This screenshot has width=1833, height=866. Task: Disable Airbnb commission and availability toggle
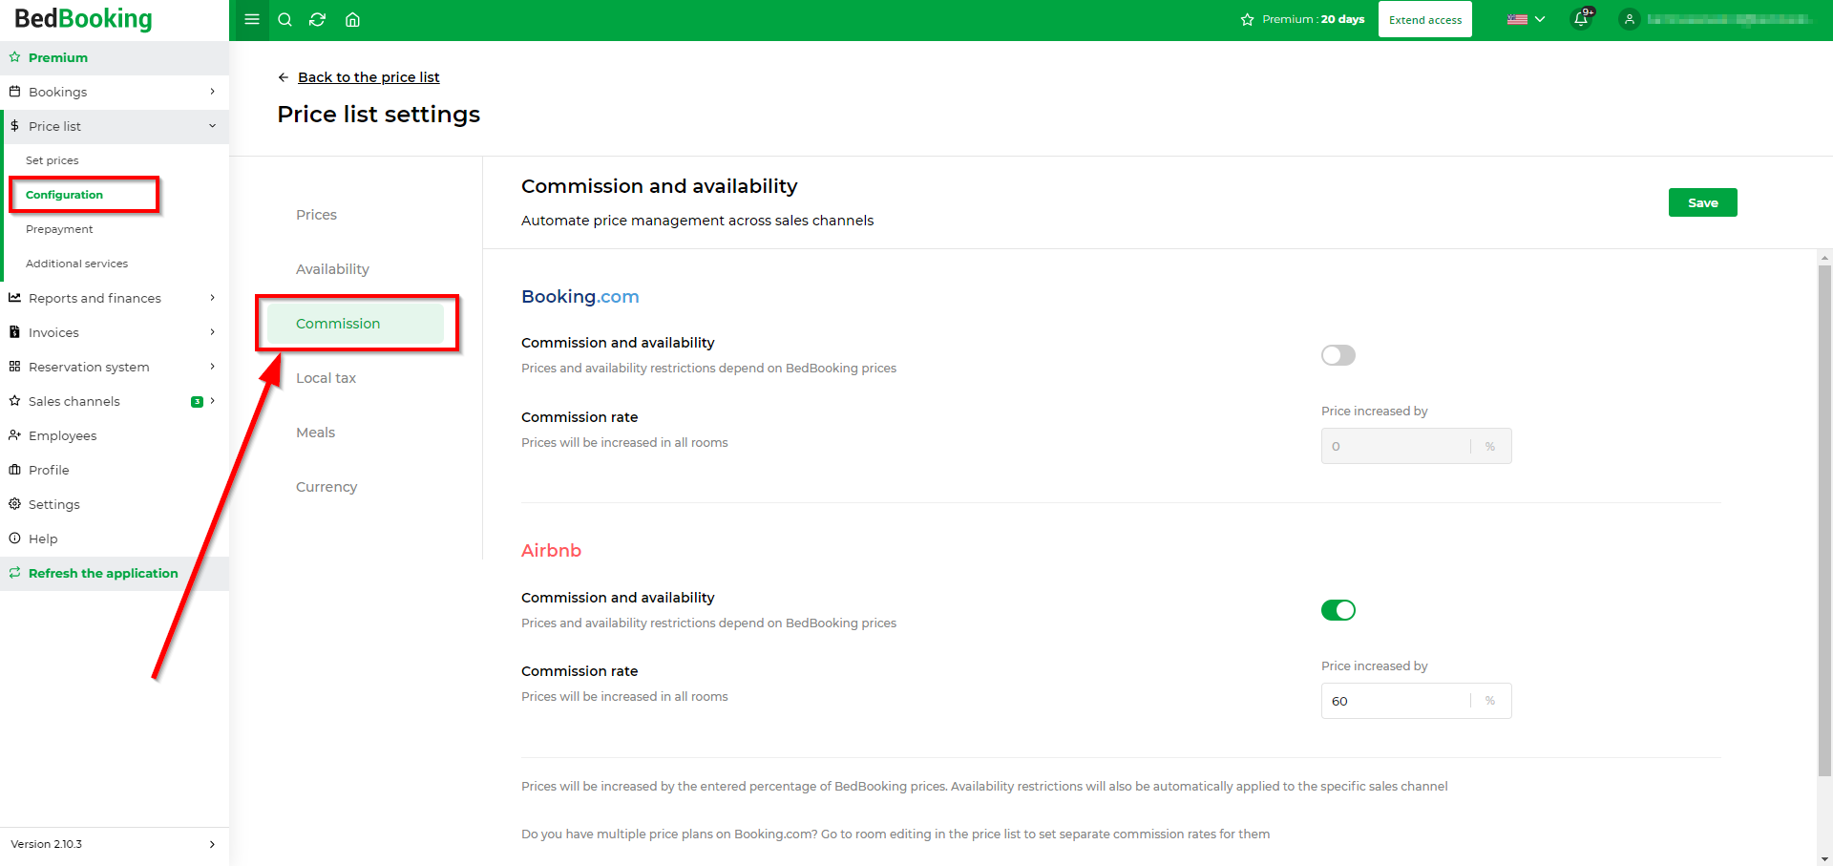tap(1338, 610)
